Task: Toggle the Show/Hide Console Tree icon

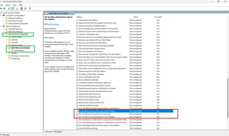Action: coord(13,9)
